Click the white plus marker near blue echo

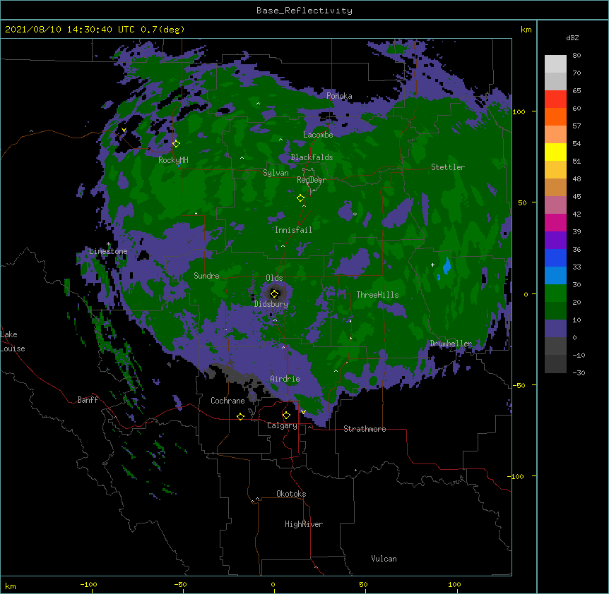(432, 265)
